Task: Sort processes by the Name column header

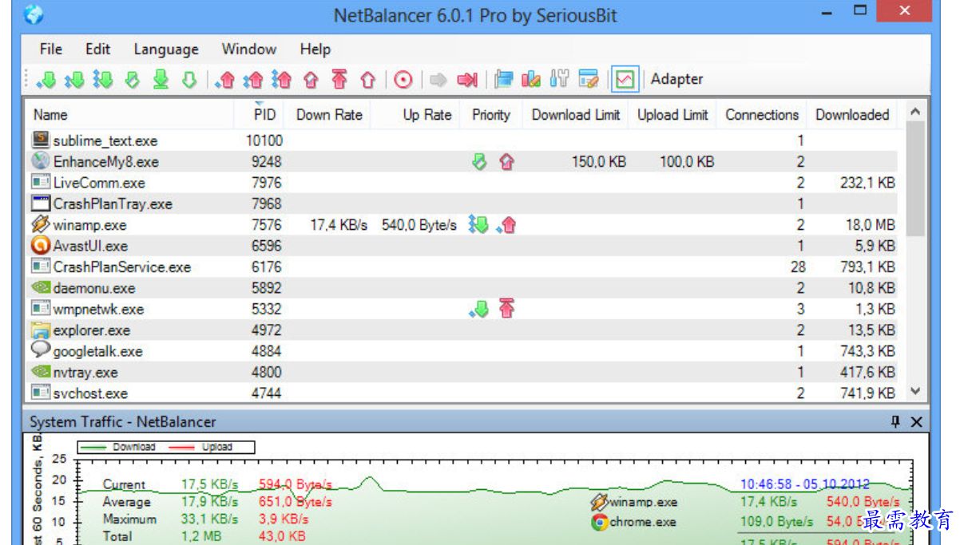Action: (x=130, y=114)
